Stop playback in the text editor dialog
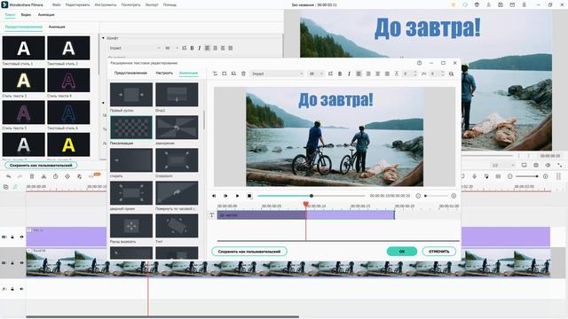Viewport: 568px width, 319px height. click(249, 196)
